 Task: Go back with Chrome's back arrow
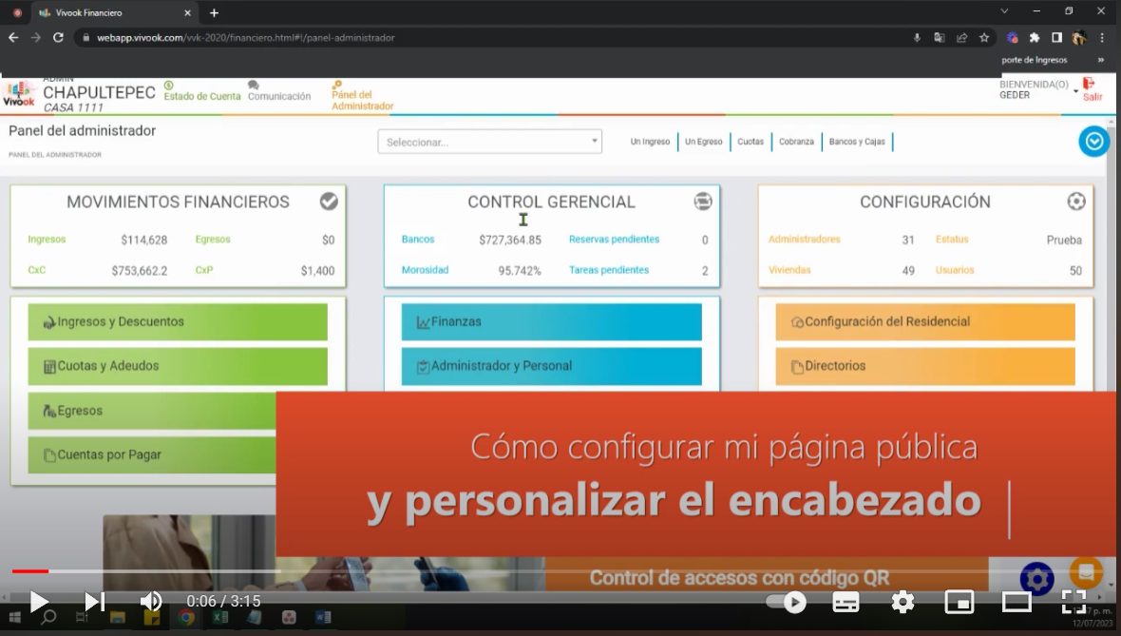[13, 37]
